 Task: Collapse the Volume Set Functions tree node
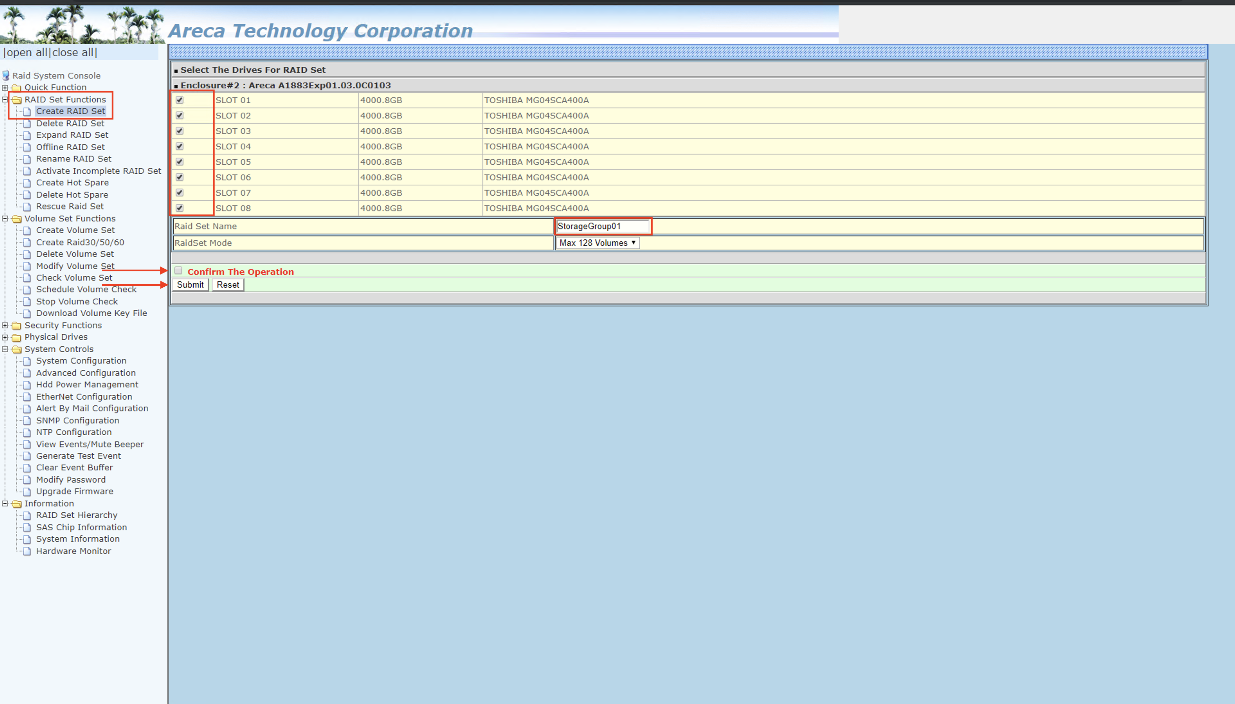coord(5,218)
